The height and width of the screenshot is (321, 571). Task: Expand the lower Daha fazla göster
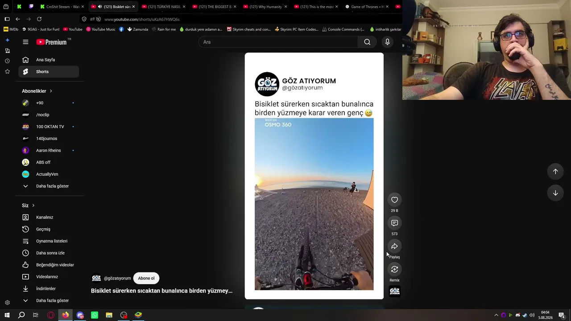pyautogui.click(x=48, y=300)
